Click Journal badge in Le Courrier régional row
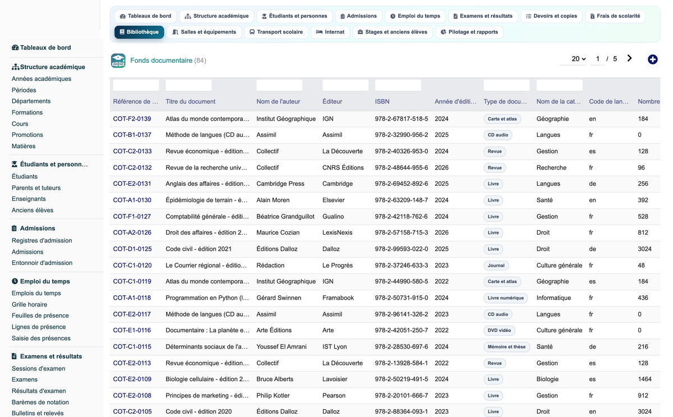Image resolution: width=673 pixels, height=417 pixels. coord(496,265)
